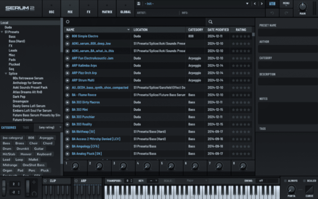
Task: Click the Name column sort arrow
Action: tap(128, 30)
